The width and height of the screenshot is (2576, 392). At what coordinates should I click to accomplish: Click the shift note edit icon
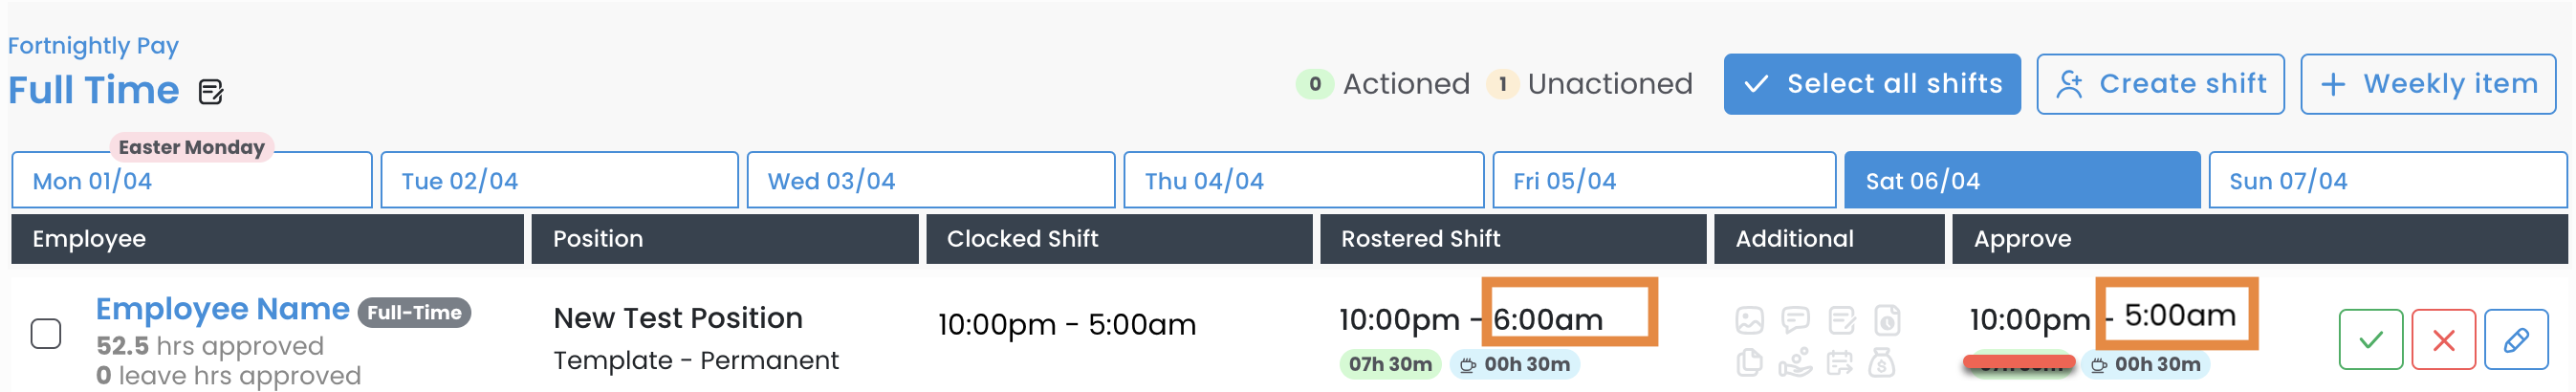[1841, 320]
